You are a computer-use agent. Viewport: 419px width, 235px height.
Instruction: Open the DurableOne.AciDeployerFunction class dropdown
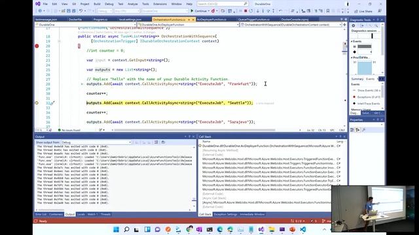[x=188, y=25]
